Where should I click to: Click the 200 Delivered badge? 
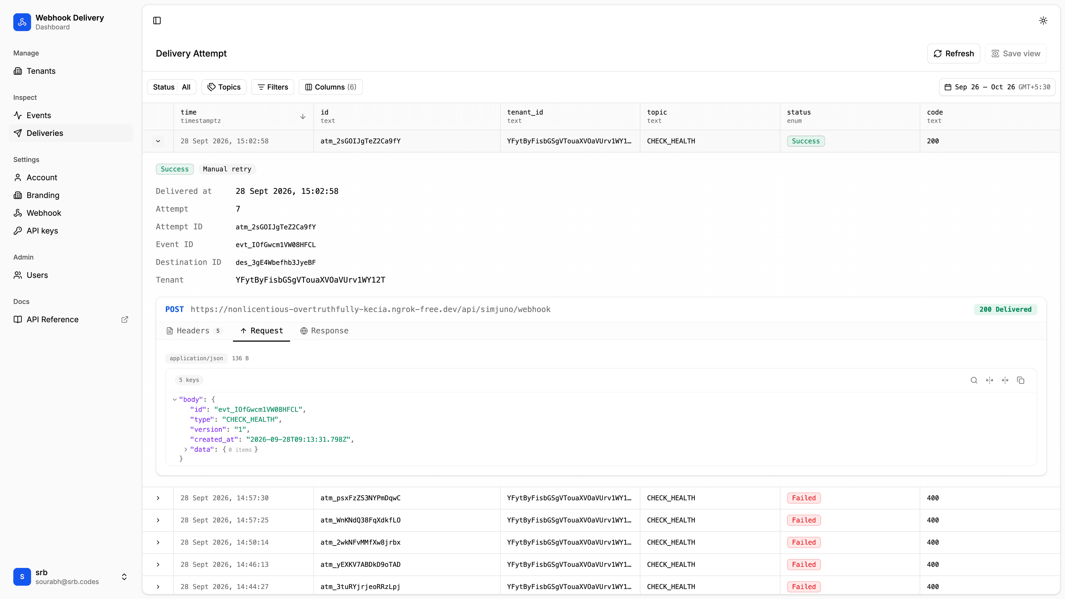click(x=1005, y=310)
